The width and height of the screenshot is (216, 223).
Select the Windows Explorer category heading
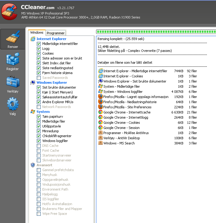(x=52, y=83)
